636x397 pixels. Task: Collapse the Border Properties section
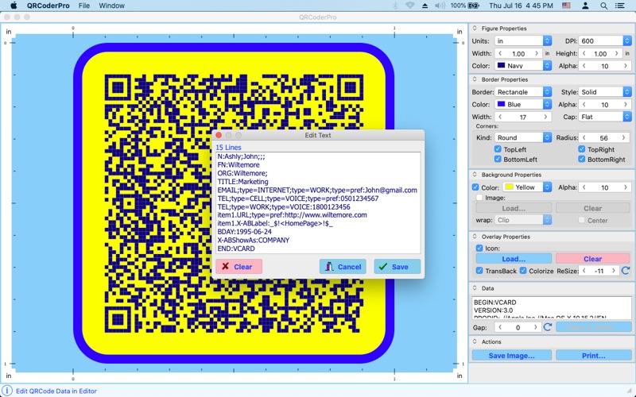pos(475,79)
